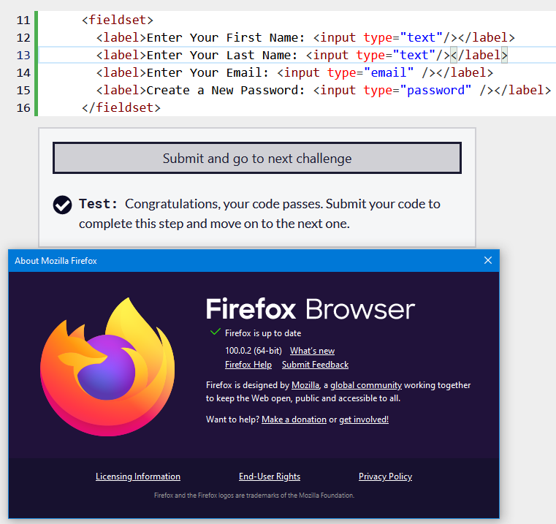Image resolution: width=556 pixels, height=524 pixels.
Task: Click 'Enter Your First Name:' code text
Action: pos(226,37)
